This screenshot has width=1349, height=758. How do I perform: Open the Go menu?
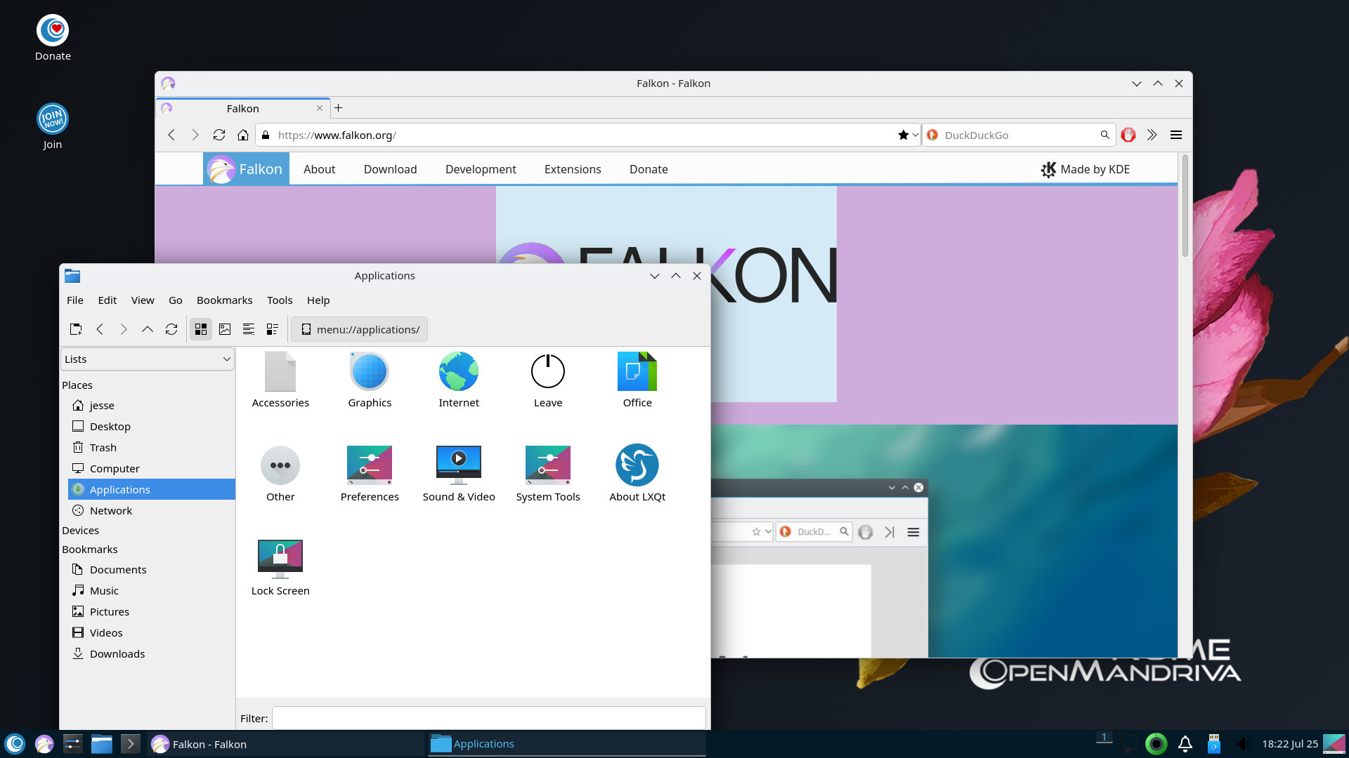click(x=176, y=300)
